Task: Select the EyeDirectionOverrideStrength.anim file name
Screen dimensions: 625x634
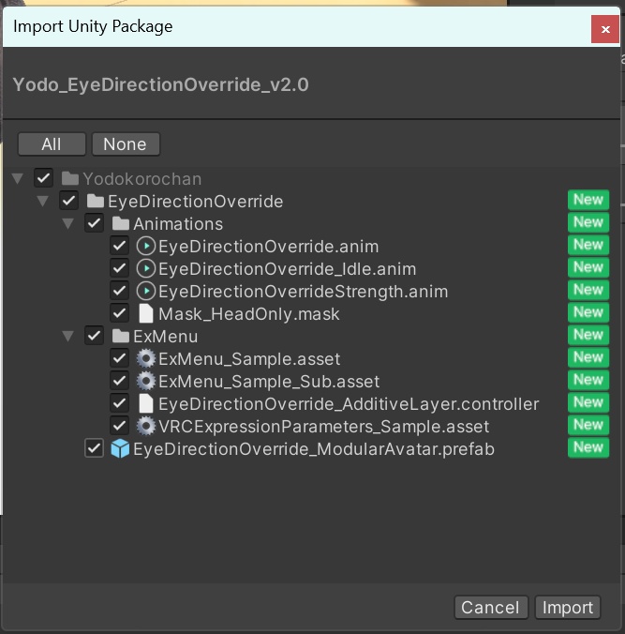Action: pos(304,292)
